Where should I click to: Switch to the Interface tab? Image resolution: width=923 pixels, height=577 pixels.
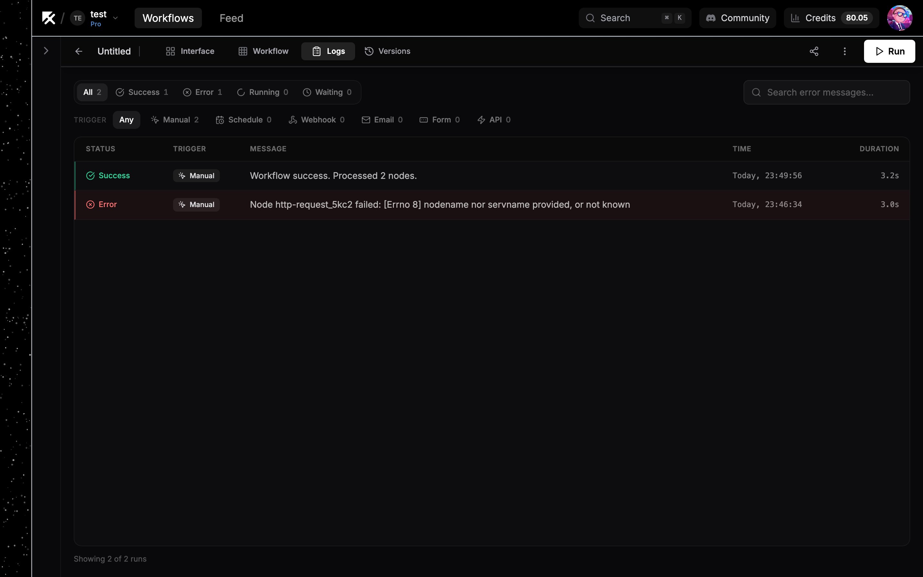click(190, 51)
